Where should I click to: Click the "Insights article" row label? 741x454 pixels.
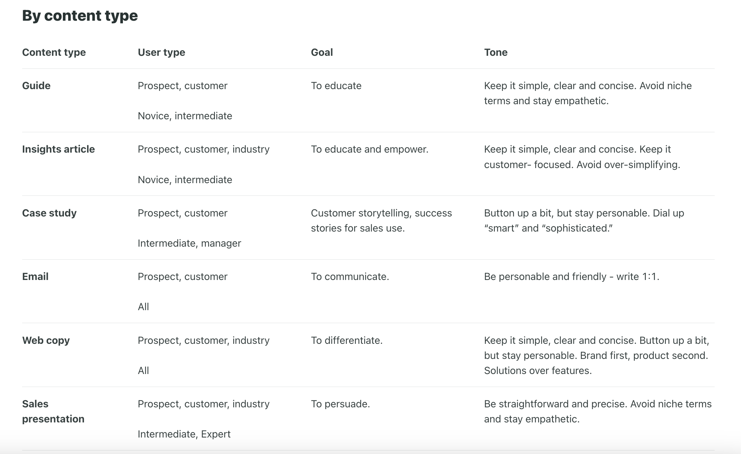click(58, 149)
